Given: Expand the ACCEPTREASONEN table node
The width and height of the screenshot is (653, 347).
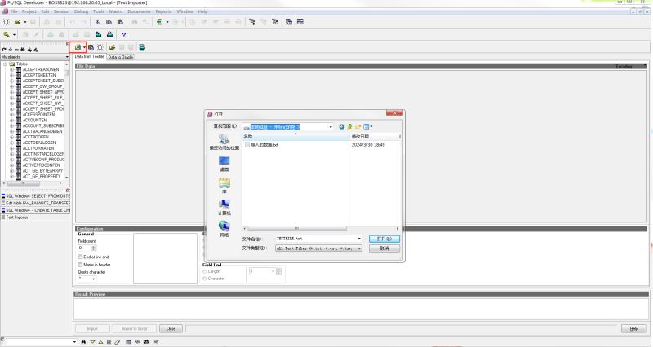Looking at the screenshot, I should [x=11, y=70].
